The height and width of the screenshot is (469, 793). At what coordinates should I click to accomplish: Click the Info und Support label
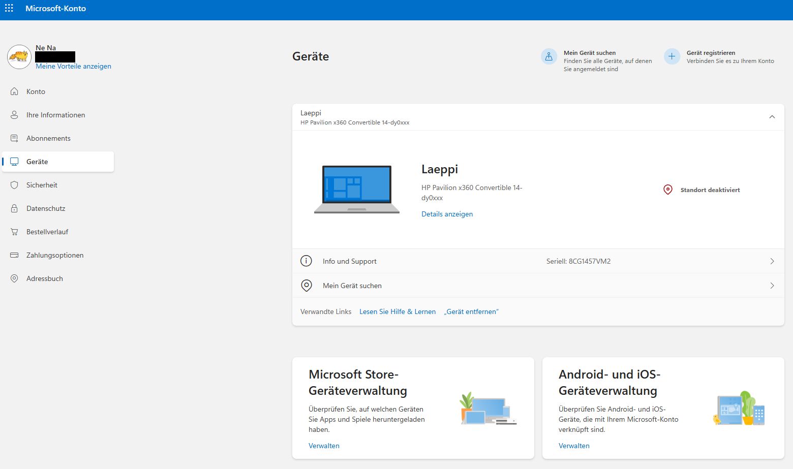click(x=350, y=261)
